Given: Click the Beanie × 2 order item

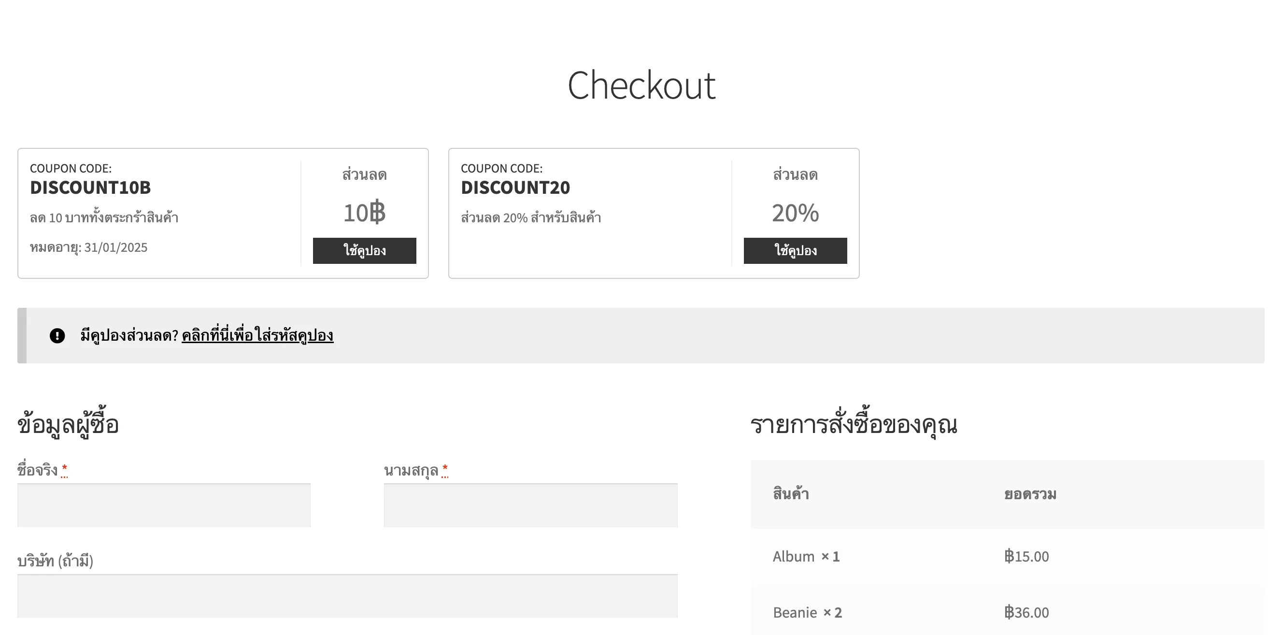Looking at the screenshot, I should coord(807,613).
